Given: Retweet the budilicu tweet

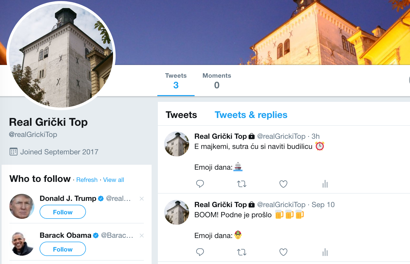Looking at the screenshot, I should tap(242, 184).
